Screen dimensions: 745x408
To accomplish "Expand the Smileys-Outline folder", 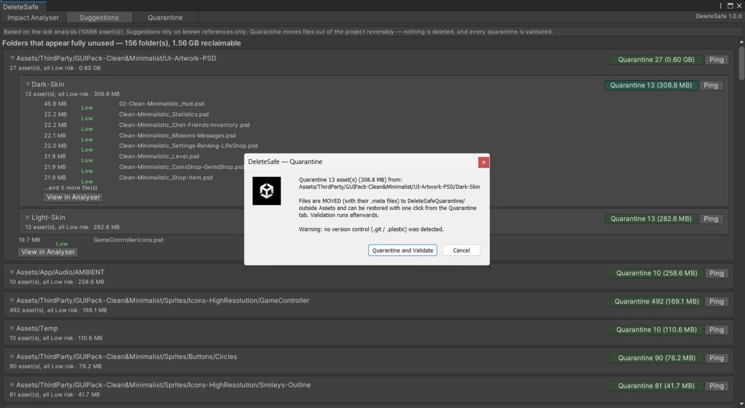I will (x=12, y=384).
